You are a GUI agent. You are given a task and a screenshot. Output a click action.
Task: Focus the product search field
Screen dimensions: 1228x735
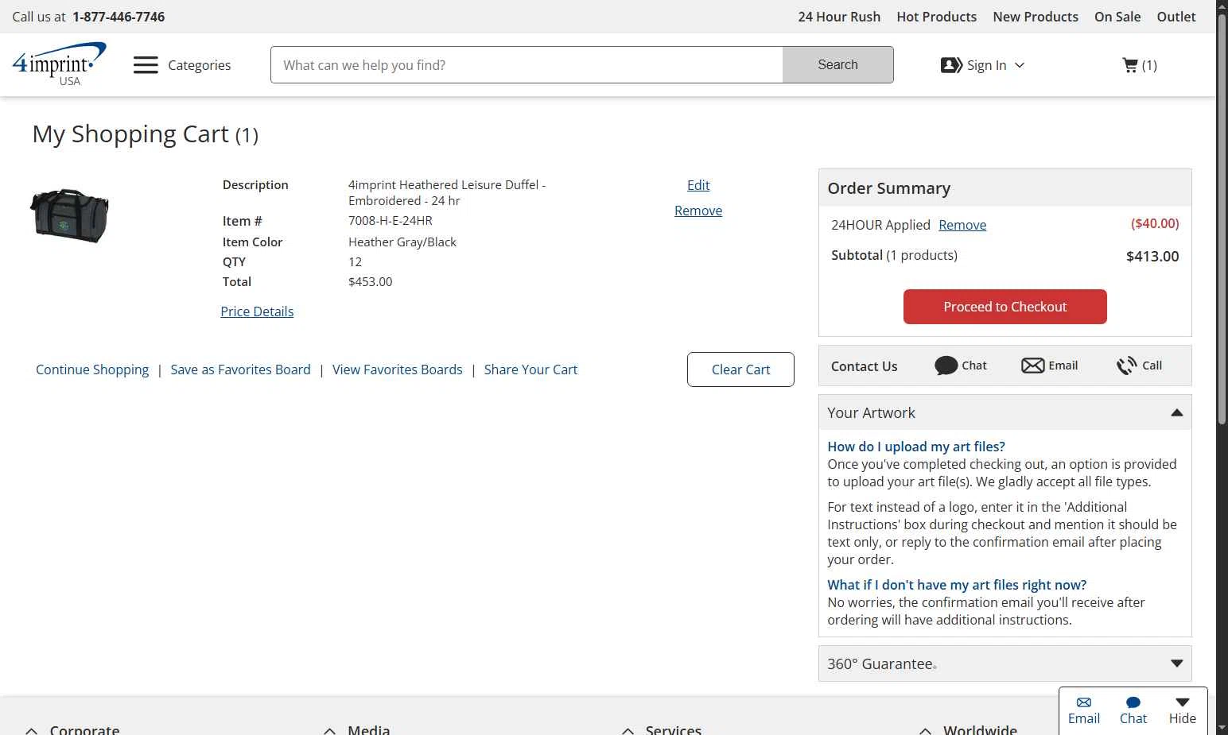pyautogui.click(x=527, y=65)
